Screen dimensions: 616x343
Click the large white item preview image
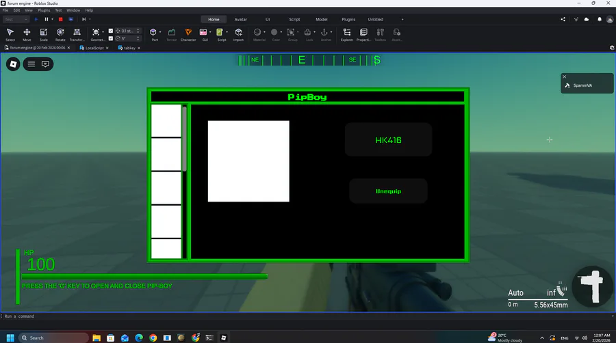(x=248, y=161)
